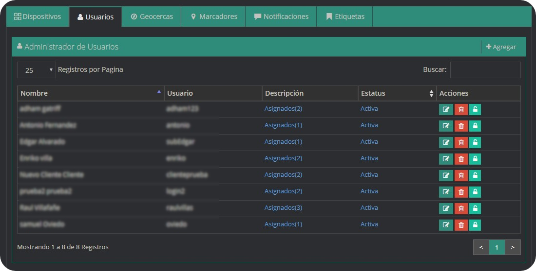
Task: Click the edit icon in the last user row
Action: tap(445, 225)
